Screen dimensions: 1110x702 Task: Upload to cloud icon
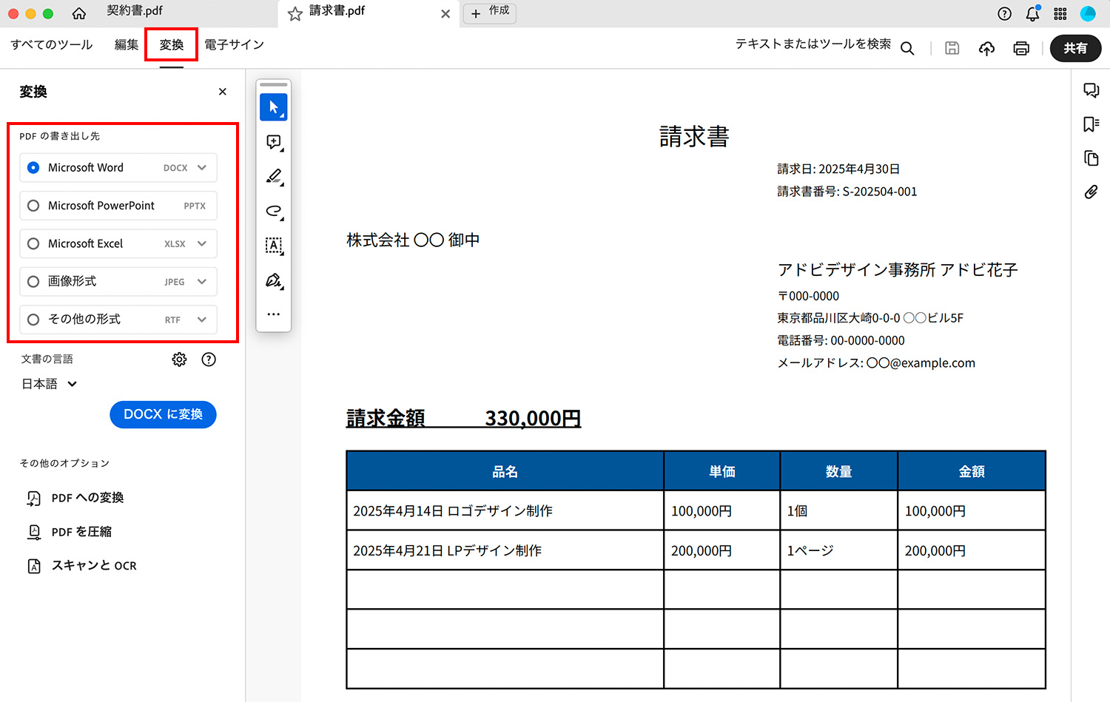pyautogui.click(x=986, y=48)
